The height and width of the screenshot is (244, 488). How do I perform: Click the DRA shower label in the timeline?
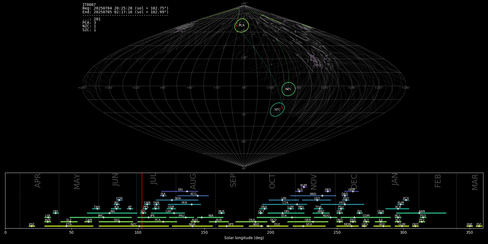[x=264, y=207]
